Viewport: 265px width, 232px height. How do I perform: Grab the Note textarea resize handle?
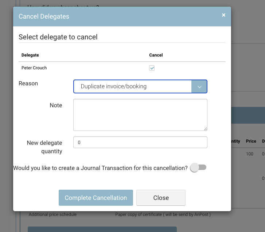(205, 129)
